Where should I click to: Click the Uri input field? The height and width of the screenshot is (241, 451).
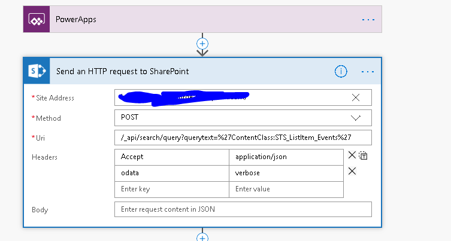pyautogui.click(x=243, y=138)
